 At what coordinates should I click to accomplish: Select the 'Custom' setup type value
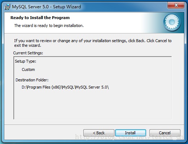tap(28, 69)
